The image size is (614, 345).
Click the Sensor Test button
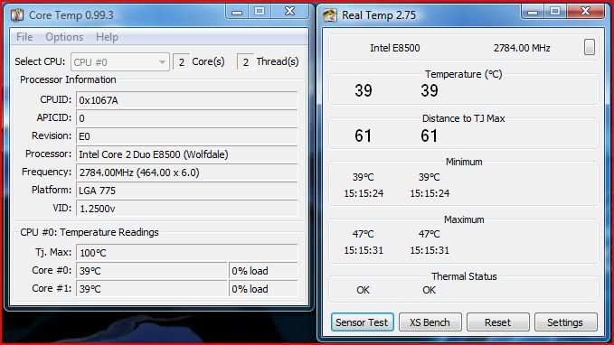click(x=363, y=322)
